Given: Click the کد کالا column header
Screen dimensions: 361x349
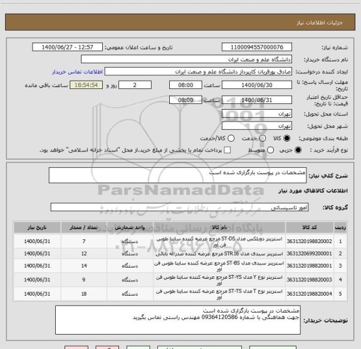Looking at the screenshot, I should coord(310,227).
